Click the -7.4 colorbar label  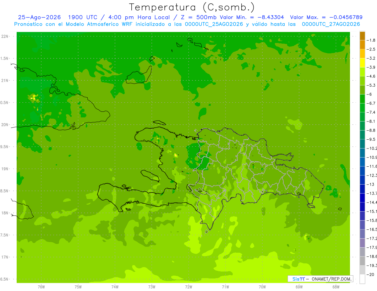click(x=371, y=112)
